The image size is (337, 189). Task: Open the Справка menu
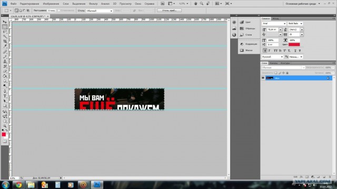pos(150,4)
